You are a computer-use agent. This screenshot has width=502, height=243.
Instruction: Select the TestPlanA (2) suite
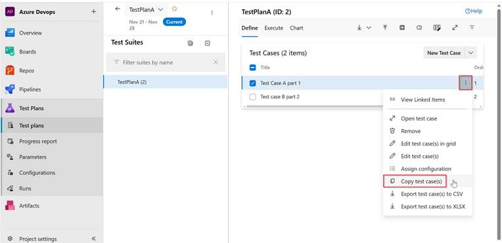pos(165,82)
